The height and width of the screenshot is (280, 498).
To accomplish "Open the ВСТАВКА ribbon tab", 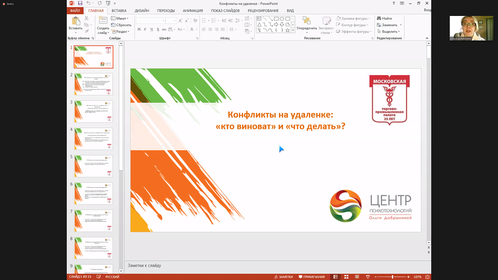I will [119, 11].
